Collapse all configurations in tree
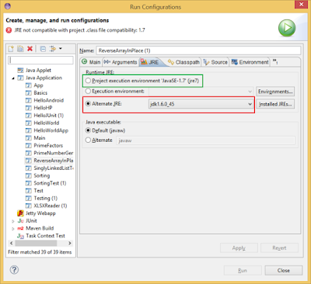The height and width of the screenshot is (284, 311). tap(43, 49)
